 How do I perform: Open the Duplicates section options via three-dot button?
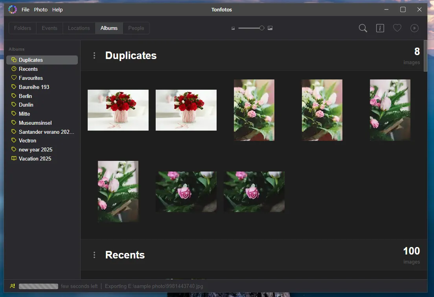tap(94, 55)
